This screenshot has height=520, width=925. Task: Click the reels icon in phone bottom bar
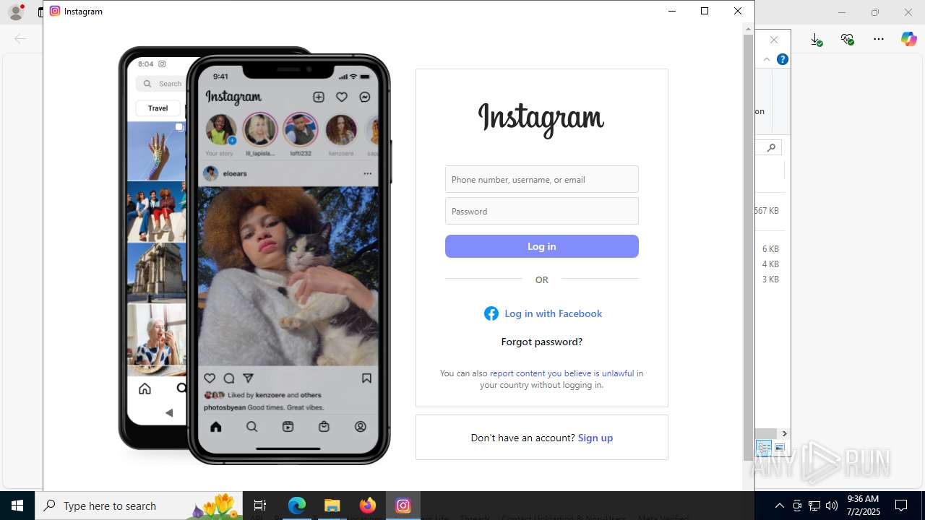(288, 427)
